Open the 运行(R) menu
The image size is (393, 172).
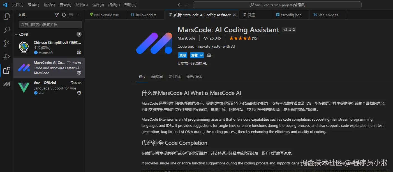[98, 5]
